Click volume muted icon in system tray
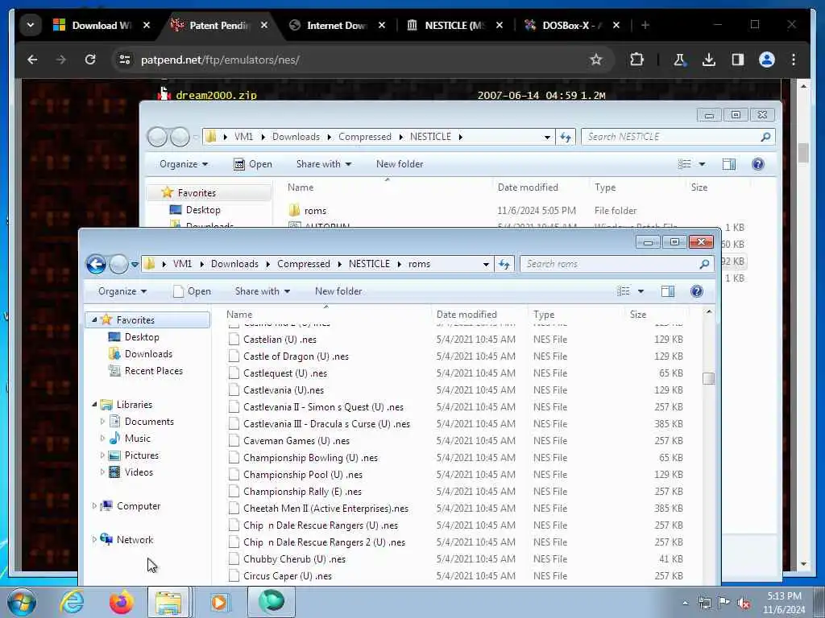 744,604
